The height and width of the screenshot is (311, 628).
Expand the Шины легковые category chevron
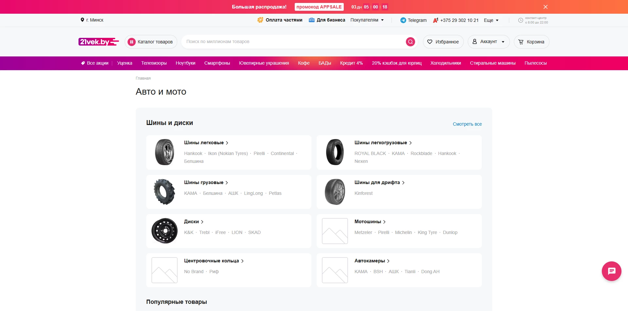[226, 143]
